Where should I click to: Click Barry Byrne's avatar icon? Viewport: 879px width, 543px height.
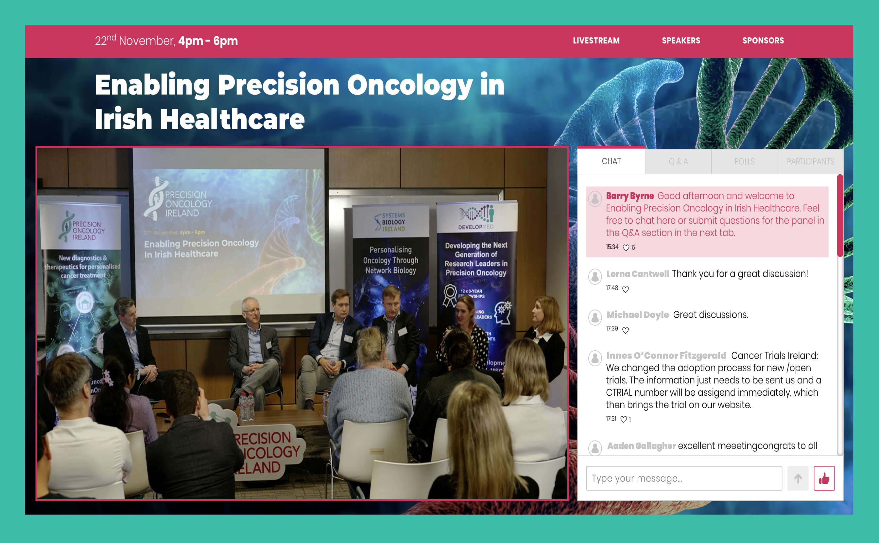[x=595, y=198]
